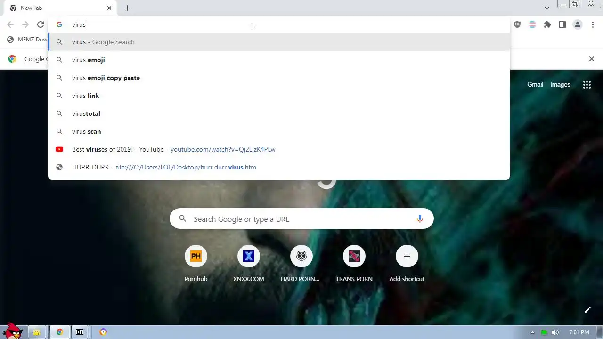Toggle the side panel icon
Screen dimensions: 603x339
(x=562, y=24)
